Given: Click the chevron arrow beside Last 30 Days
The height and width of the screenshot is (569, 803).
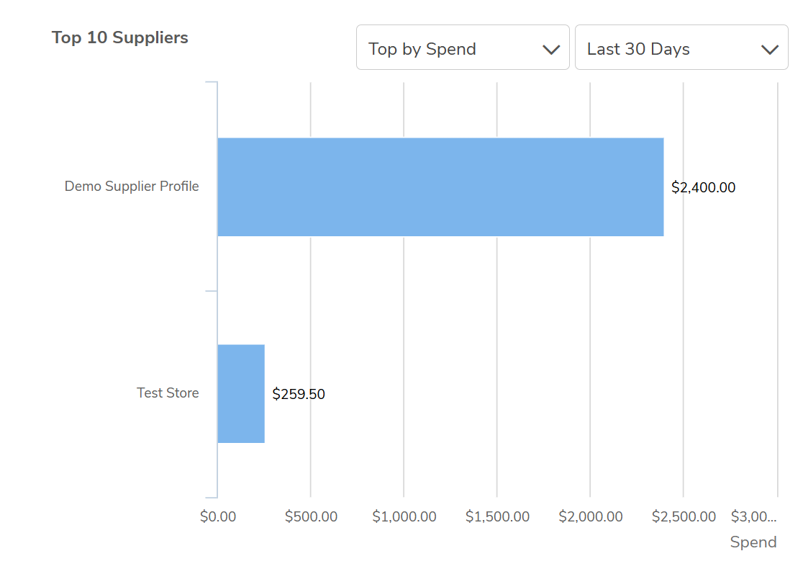Looking at the screenshot, I should point(769,49).
